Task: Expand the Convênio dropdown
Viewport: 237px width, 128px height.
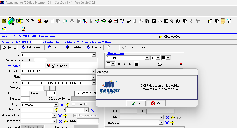Action: click(x=94, y=71)
